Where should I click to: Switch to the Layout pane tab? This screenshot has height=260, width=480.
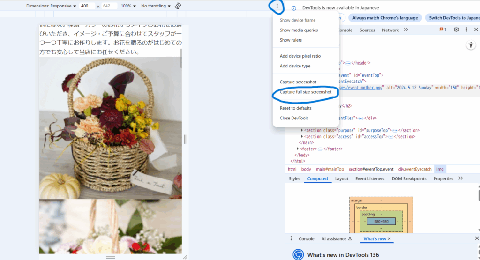coord(341,178)
